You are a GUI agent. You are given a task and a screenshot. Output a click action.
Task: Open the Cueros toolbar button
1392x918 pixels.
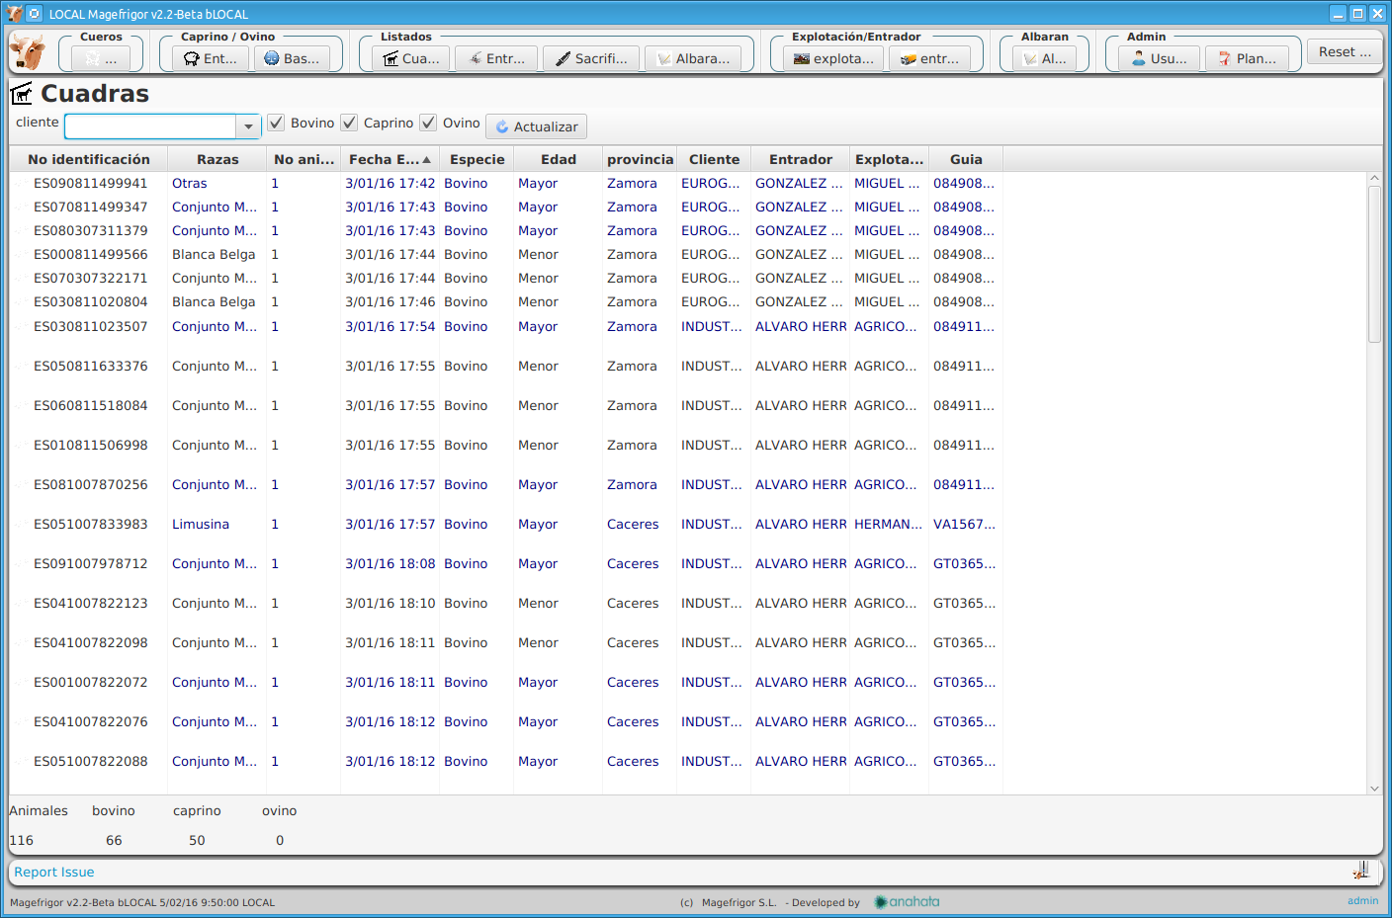(x=101, y=58)
